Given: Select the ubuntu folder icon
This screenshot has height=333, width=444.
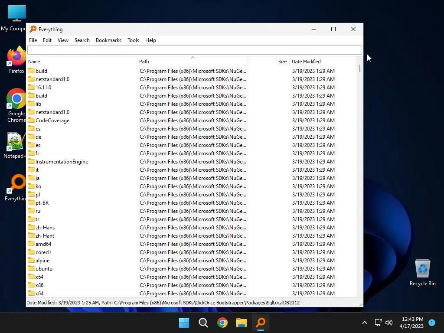Looking at the screenshot, I should click(x=31, y=268).
